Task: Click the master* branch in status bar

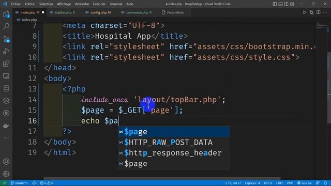Action: (x=20, y=183)
